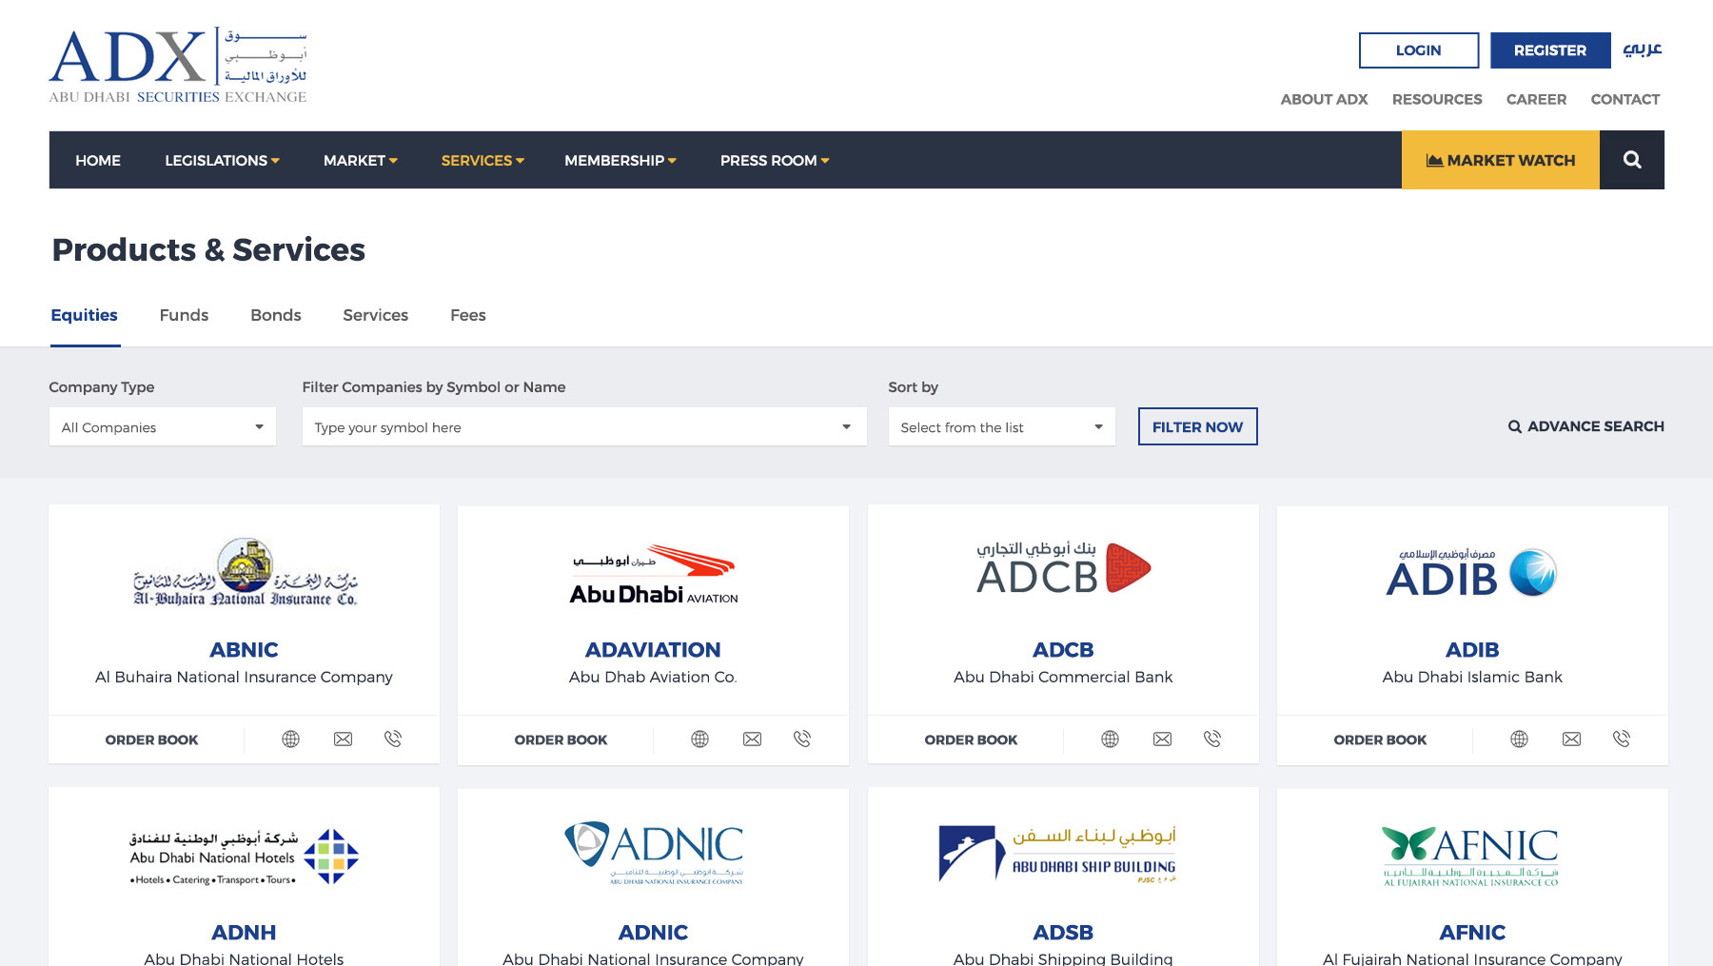Open Advance Search link
The height and width of the screenshot is (966, 1713).
tap(1585, 426)
